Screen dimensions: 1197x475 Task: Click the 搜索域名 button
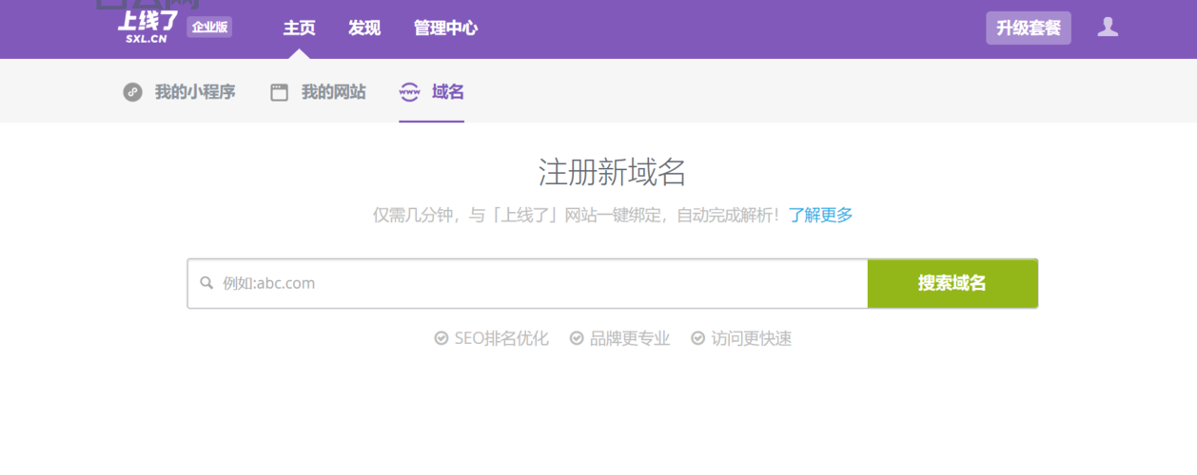pos(952,283)
